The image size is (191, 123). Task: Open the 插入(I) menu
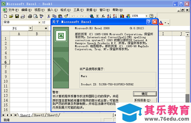(x=53, y=10)
